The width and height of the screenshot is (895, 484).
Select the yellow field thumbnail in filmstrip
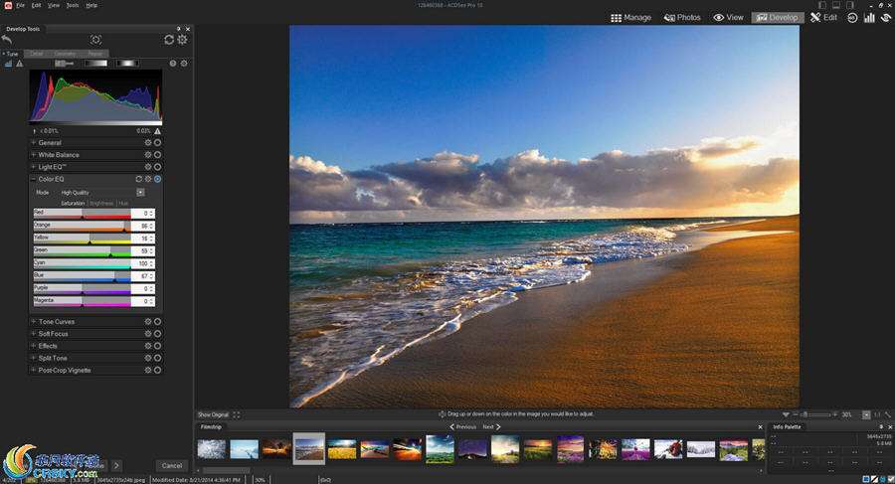click(x=342, y=449)
